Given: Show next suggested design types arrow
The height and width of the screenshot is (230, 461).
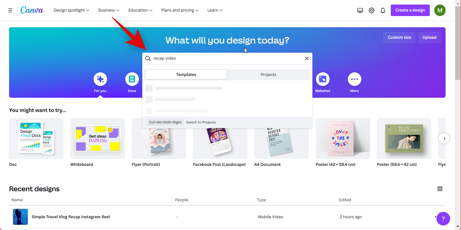Looking at the screenshot, I should (444, 139).
